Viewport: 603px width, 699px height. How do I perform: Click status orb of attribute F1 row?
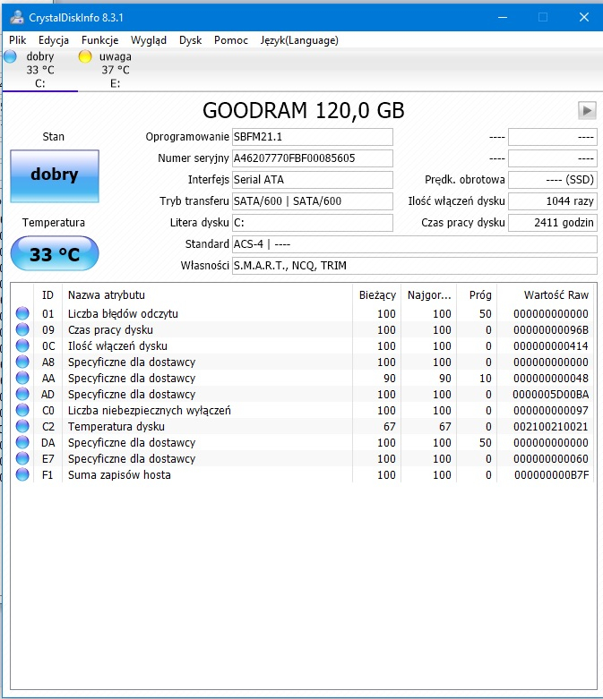coord(22,474)
